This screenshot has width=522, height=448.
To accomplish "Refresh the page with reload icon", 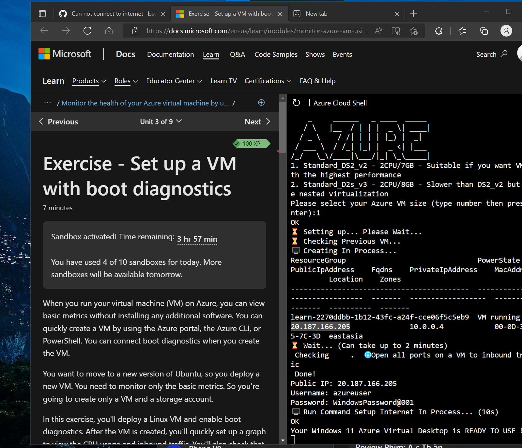I will [87, 31].
